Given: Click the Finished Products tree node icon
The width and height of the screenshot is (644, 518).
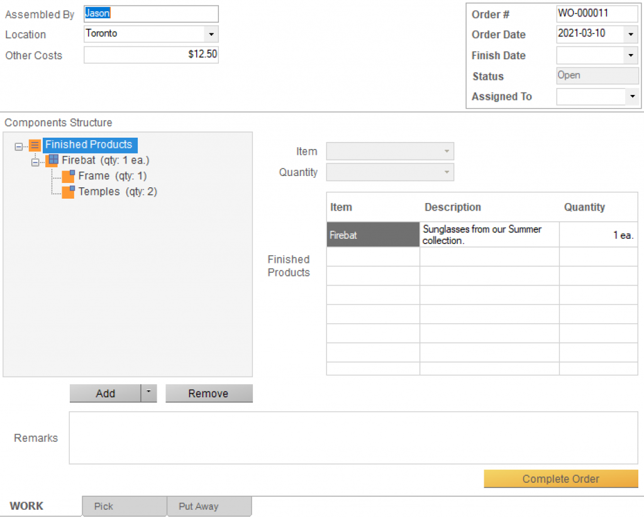Looking at the screenshot, I should pos(35,145).
